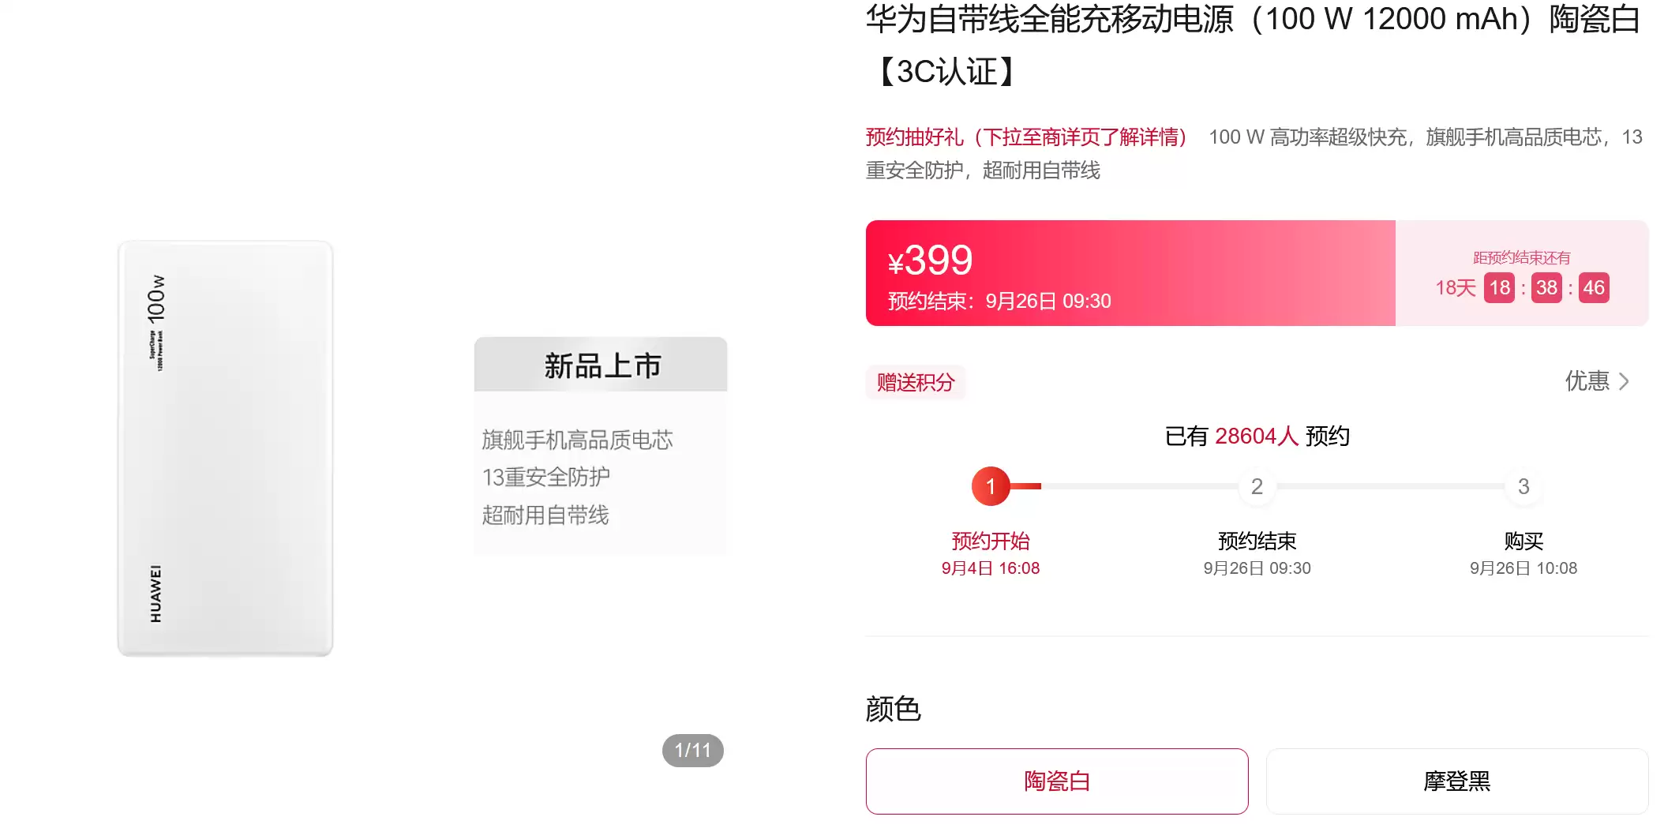Viewport: 1679px width, 828px height.
Task: Click step 3 购买 marker
Action: (x=1523, y=487)
